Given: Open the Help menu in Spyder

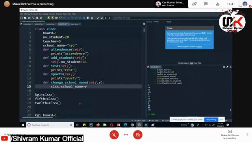Looking at the screenshot, I should pos(74,14).
